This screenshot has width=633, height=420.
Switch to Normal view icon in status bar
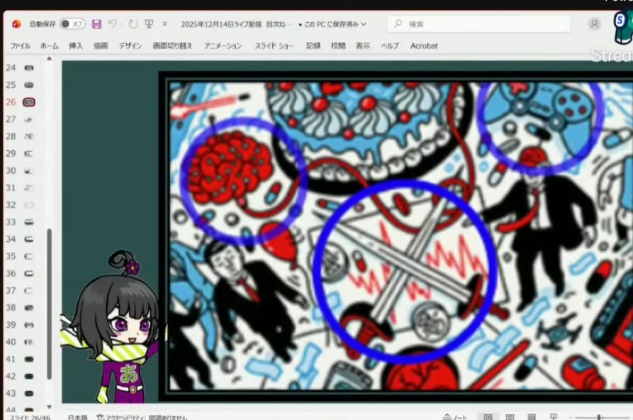click(x=488, y=416)
